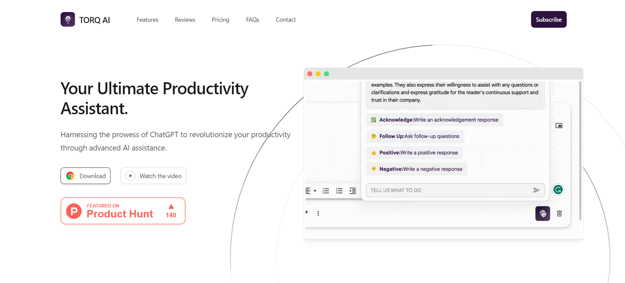The image size is (625, 283).
Task: Click the bulleted list icon
Action: 339,191
